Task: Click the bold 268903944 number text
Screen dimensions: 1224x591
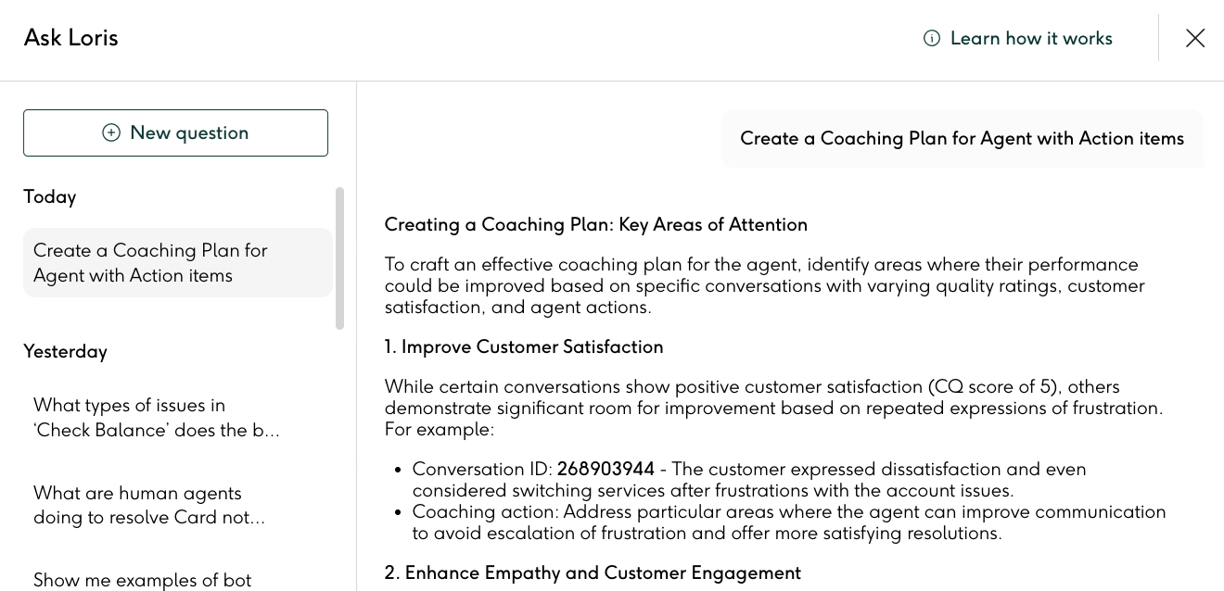Action: [606, 470]
